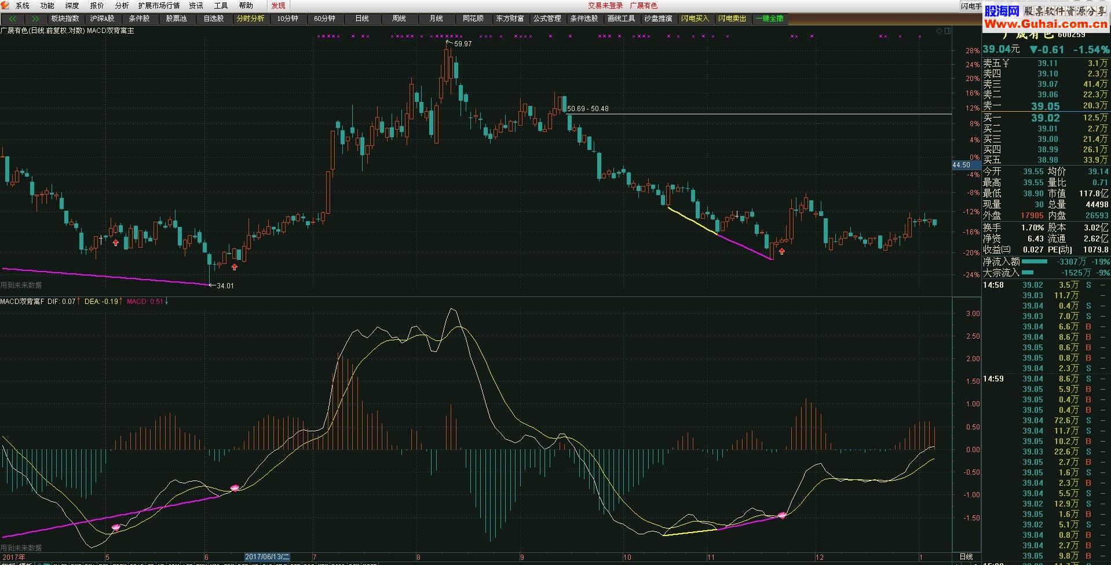The height and width of the screenshot is (565, 1111).
Task: Open 条件选股 stock screener
Action: point(584,19)
